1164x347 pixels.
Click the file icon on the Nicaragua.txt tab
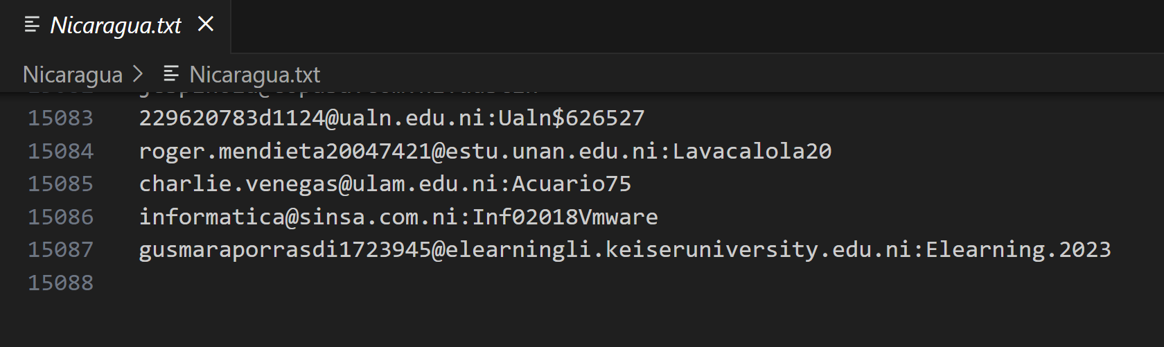tap(32, 26)
